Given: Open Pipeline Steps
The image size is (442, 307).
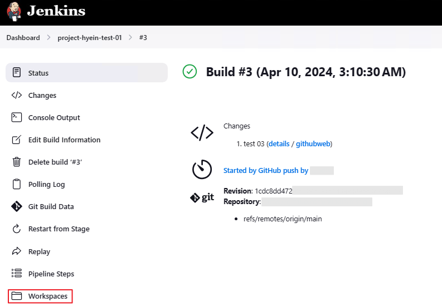Looking at the screenshot, I should pos(51,274).
